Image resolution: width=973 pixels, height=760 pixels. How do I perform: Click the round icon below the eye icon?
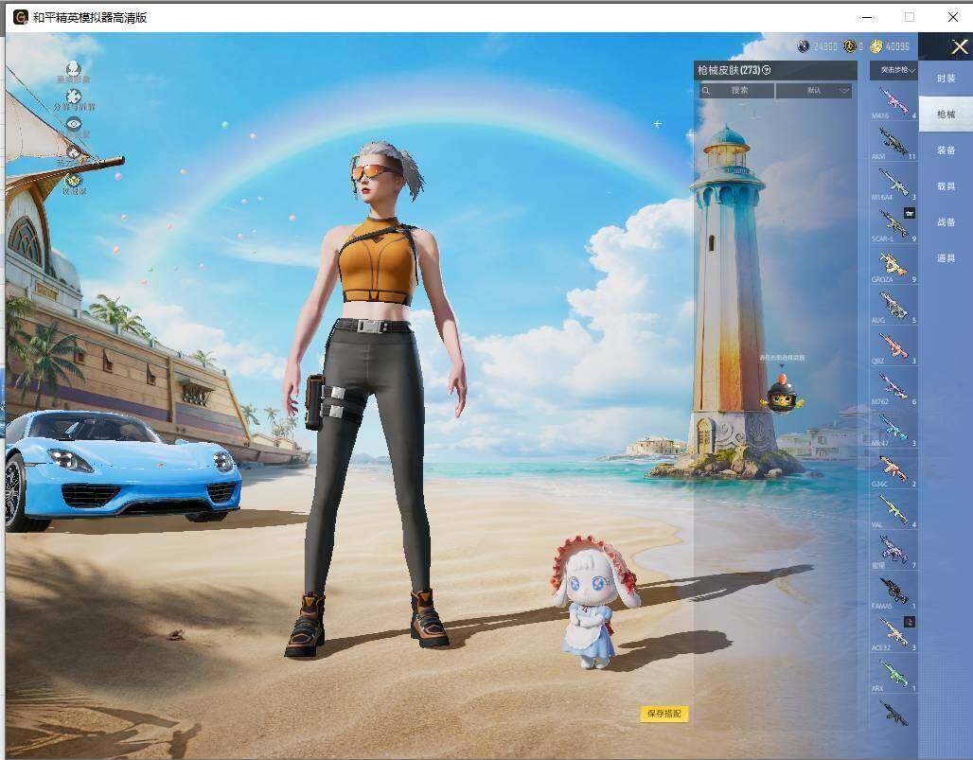(74, 152)
